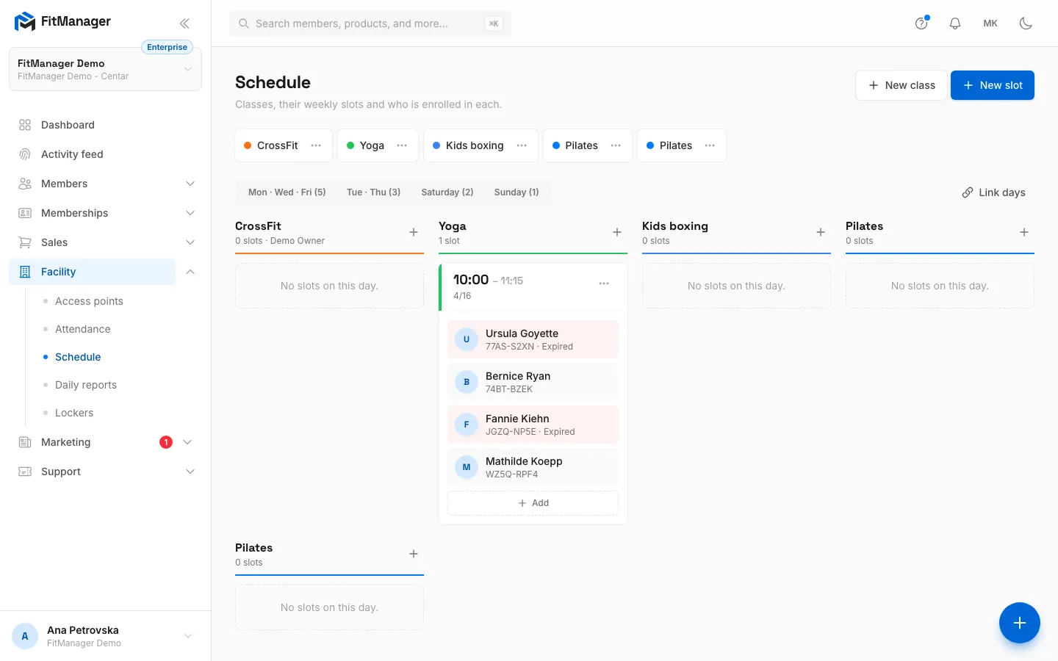Select the Bernice Ryan enrollment row

pyautogui.click(x=533, y=382)
